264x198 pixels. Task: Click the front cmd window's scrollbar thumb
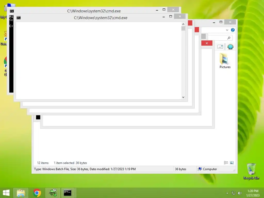click(183, 28)
